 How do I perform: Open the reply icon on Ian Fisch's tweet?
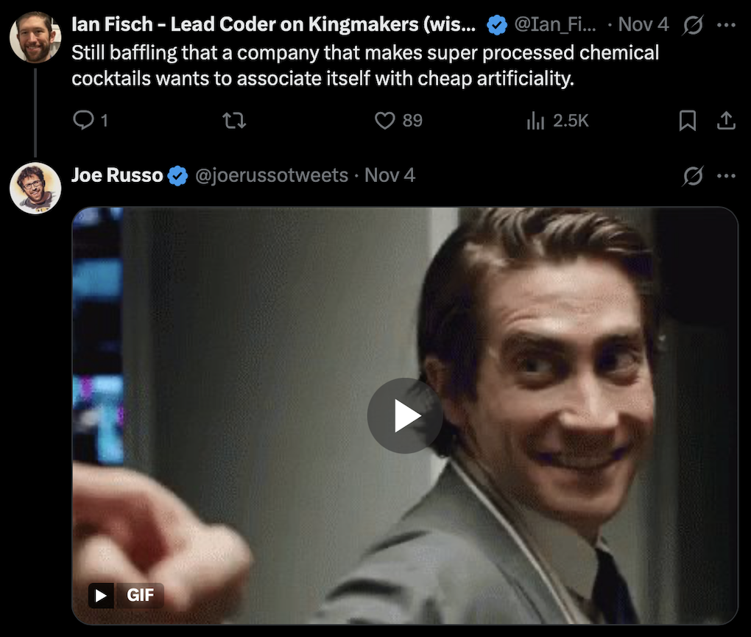pos(82,120)
